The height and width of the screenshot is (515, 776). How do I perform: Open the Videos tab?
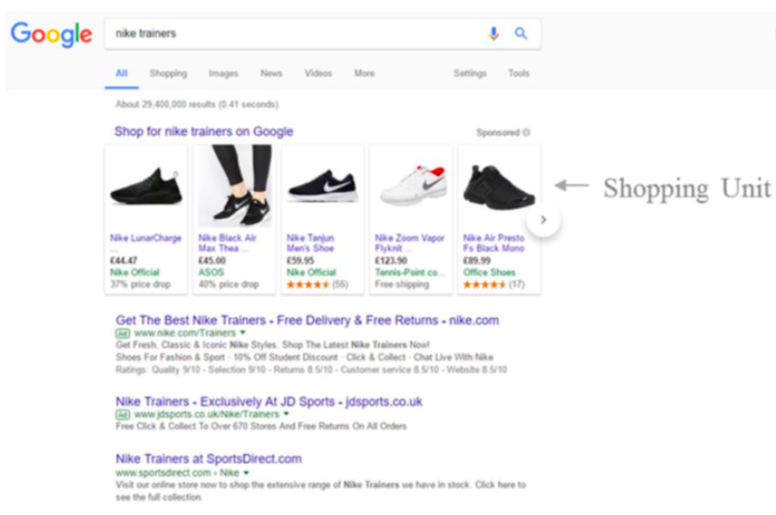(x=318, y=74)
